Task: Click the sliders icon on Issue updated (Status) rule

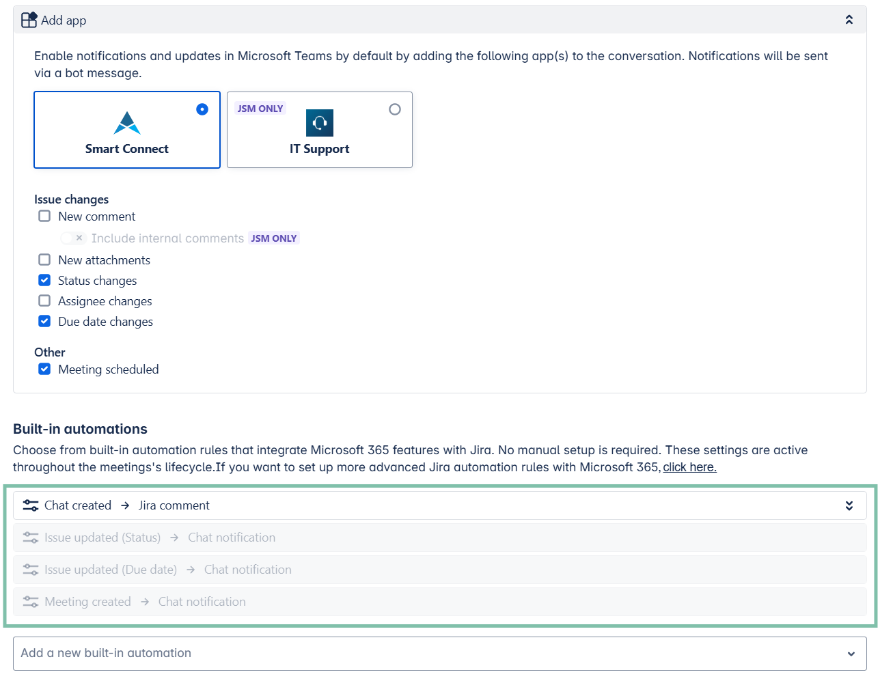Action: [31, 538]
